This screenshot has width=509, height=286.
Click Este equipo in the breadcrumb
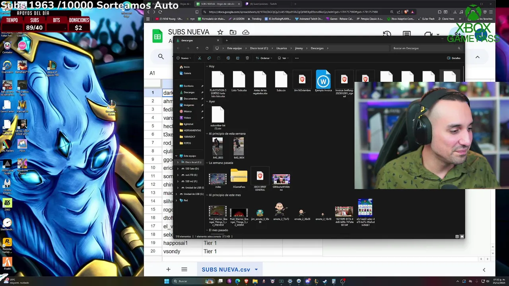(234, 48)
